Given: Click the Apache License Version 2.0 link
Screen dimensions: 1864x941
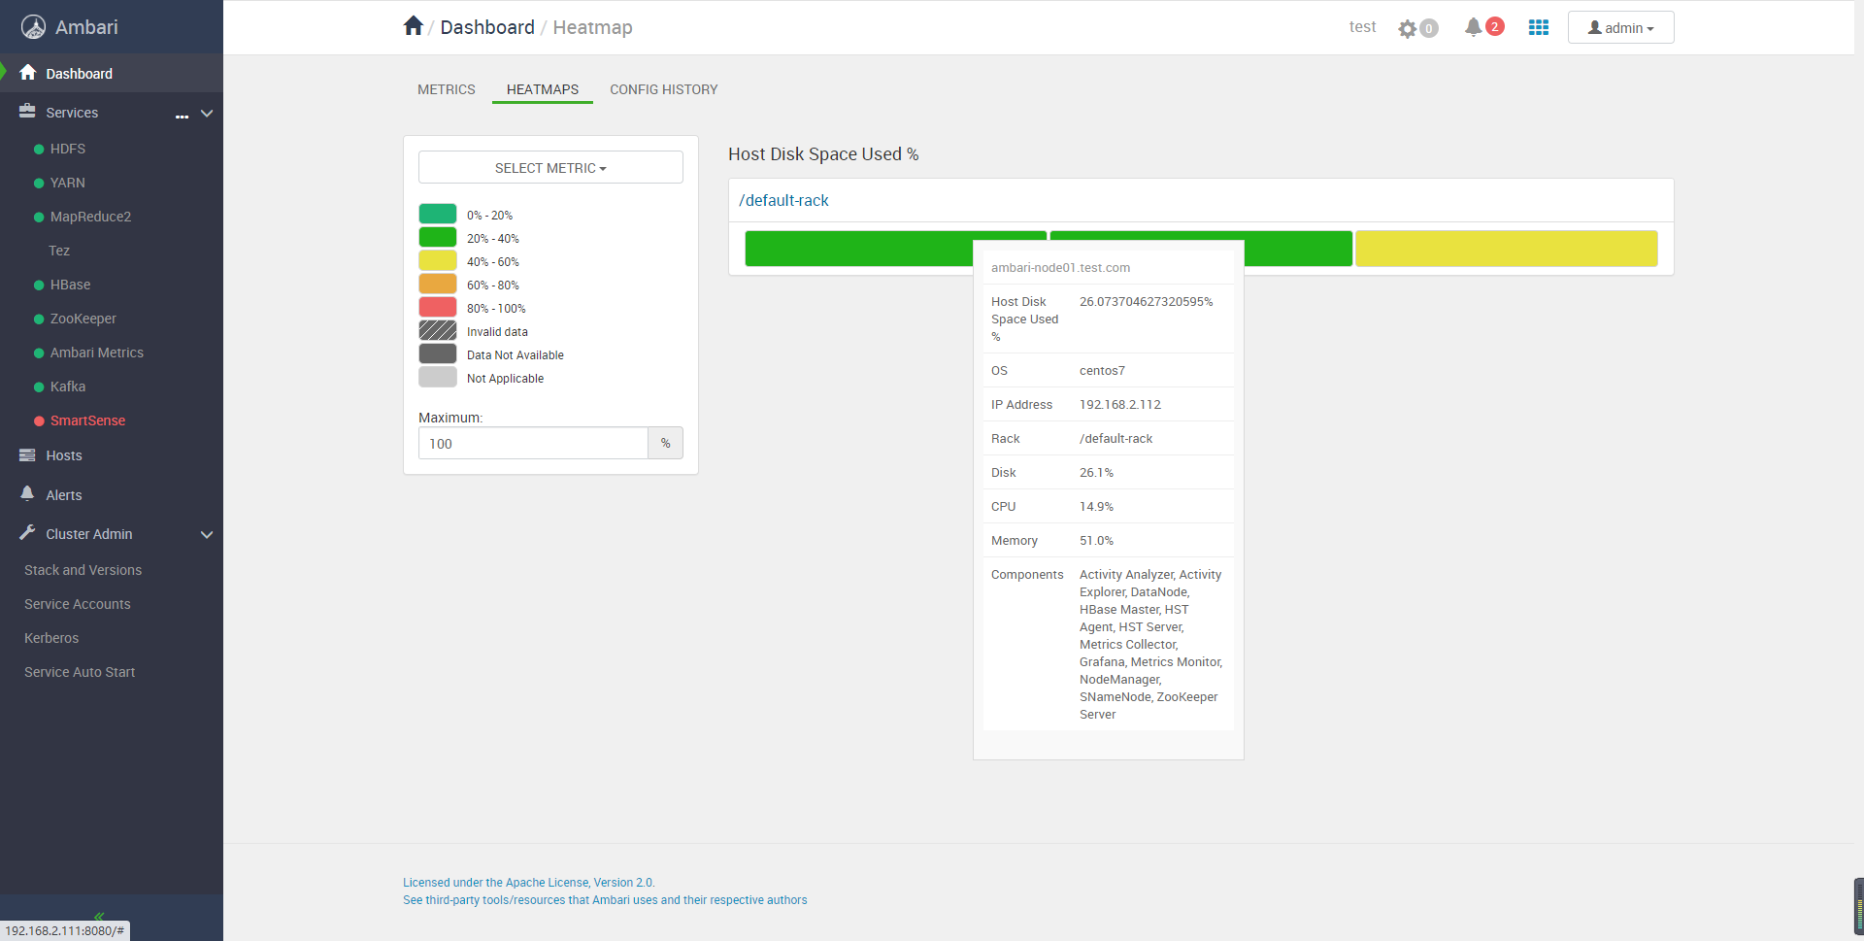Looking at the screenshot, I should click(x=529, y=883).
